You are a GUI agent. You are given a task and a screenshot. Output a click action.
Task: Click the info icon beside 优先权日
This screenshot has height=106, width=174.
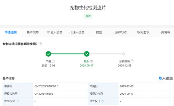pos(102,101)
